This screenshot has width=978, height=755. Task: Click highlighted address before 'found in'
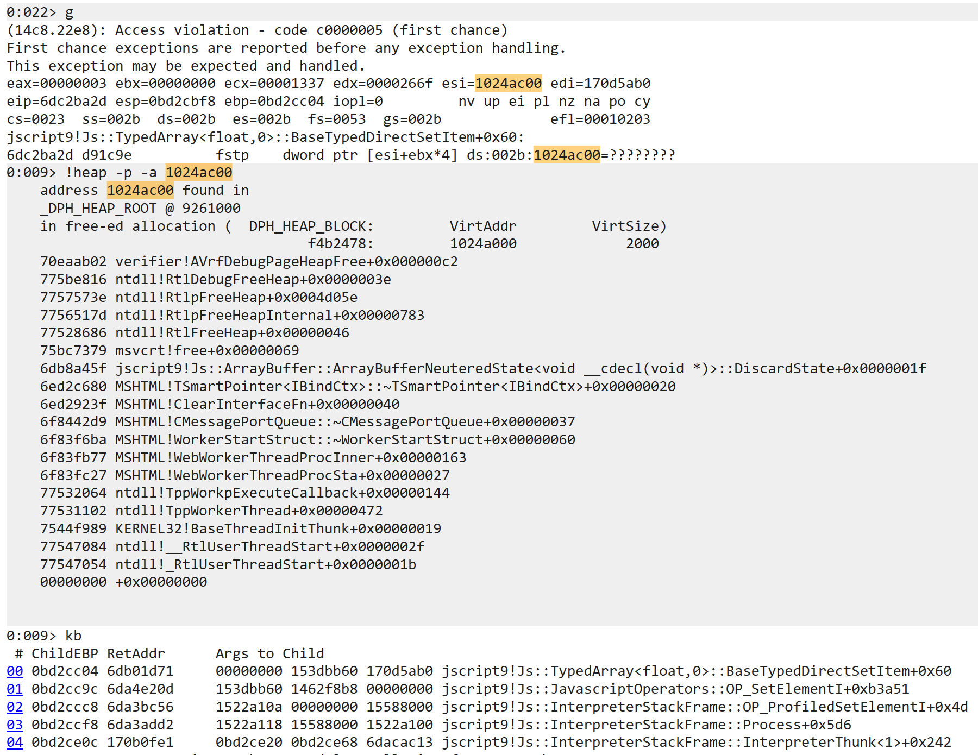tap(140, 191)
